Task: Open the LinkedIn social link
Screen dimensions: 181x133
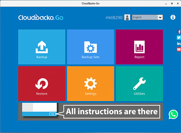Action: pos(179,43)
